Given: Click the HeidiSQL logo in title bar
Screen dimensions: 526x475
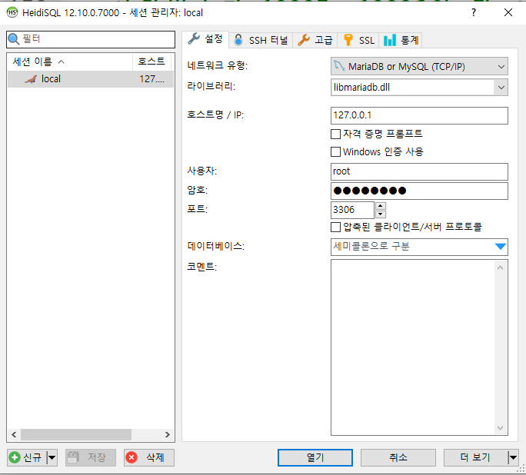Looking at the screenshot, I should coord(12,12).
